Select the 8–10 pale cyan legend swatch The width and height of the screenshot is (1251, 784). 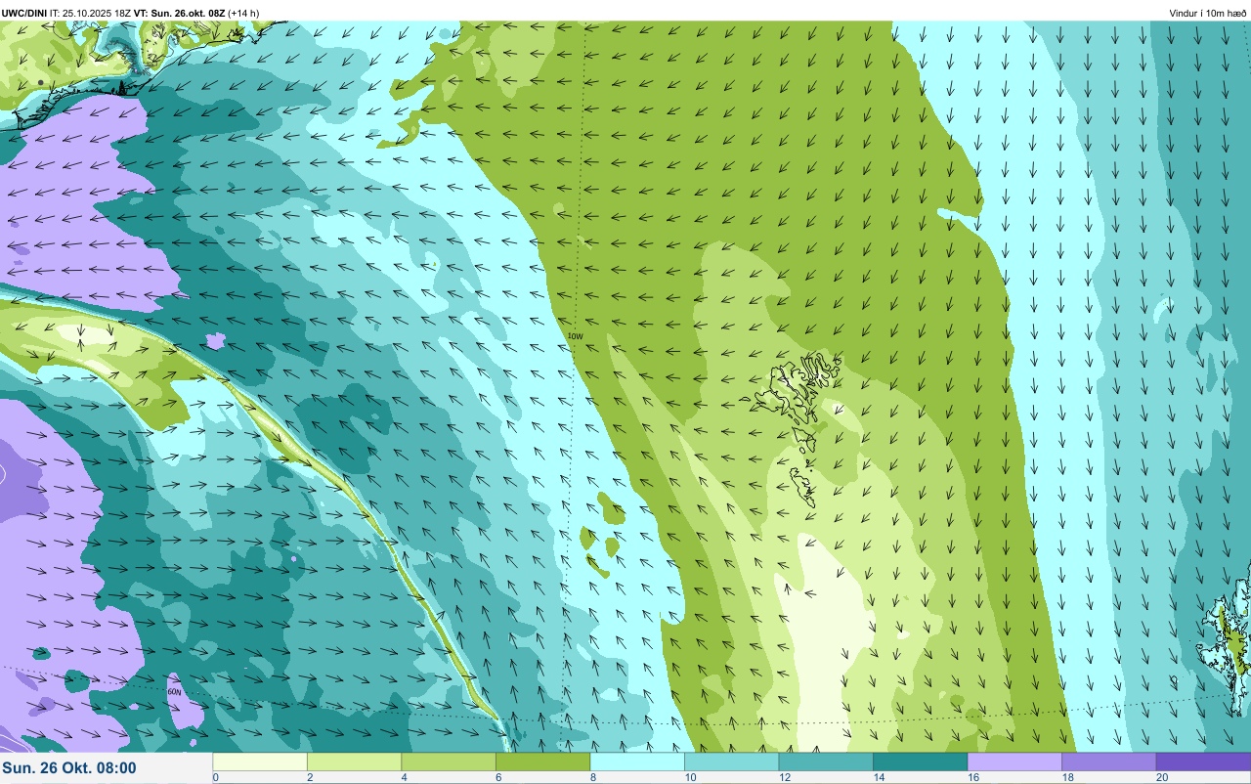(637, 762)
